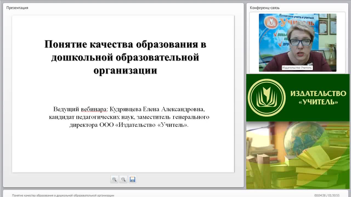Zoom out of the presentation slide

click(x=123, y=179)
